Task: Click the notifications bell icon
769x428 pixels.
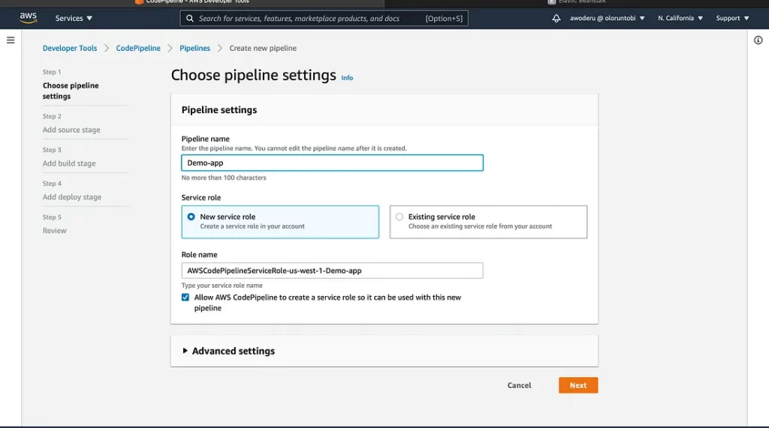Action: [556, 18]
